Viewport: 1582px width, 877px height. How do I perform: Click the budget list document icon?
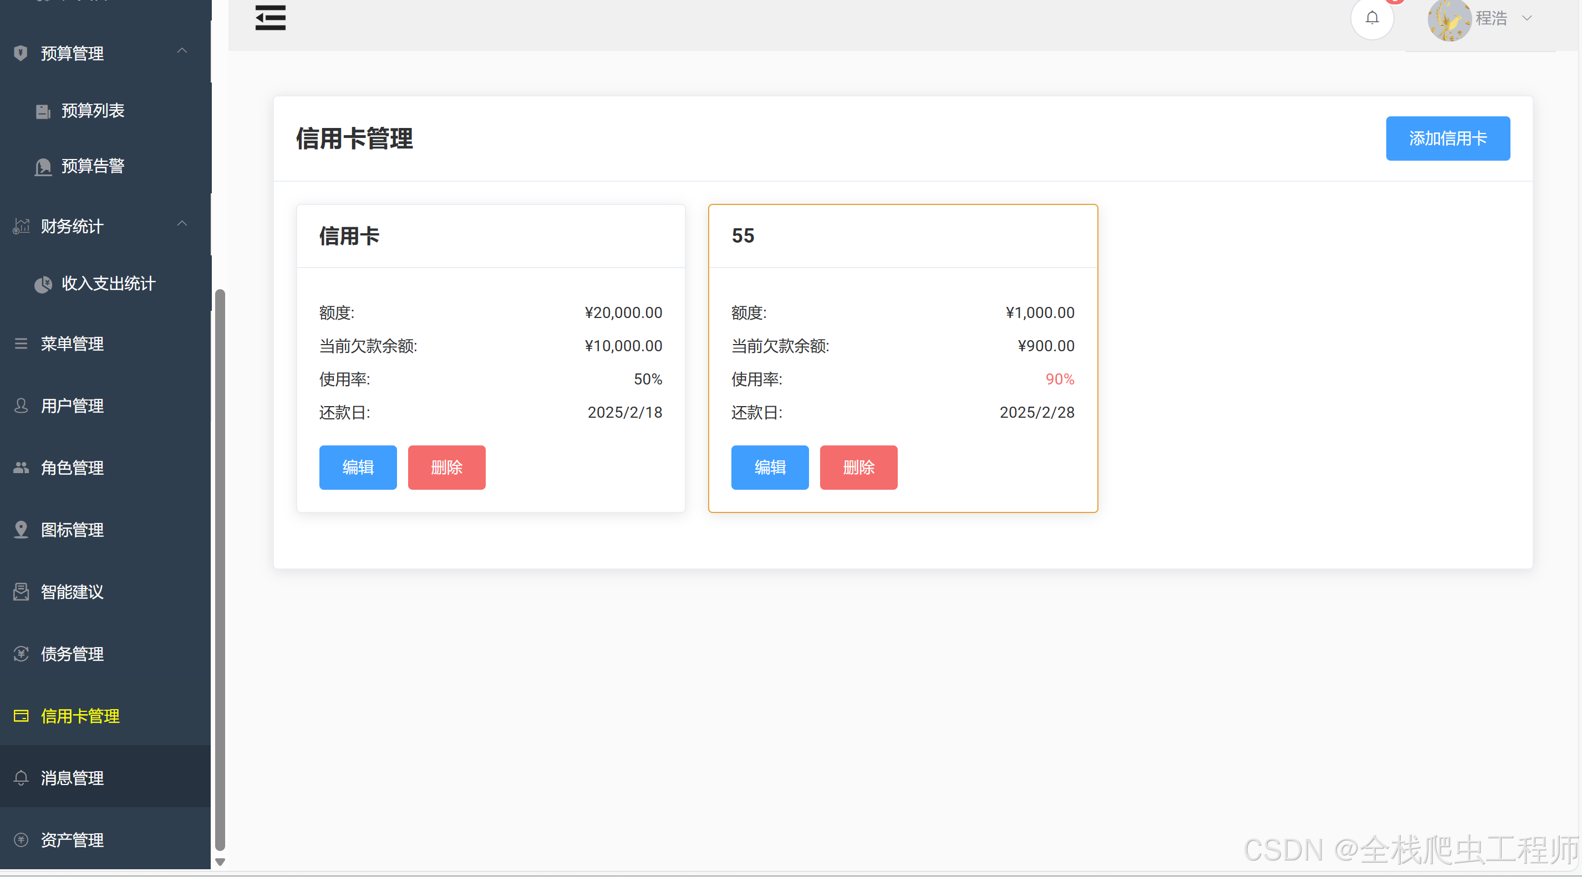[43, 111]
